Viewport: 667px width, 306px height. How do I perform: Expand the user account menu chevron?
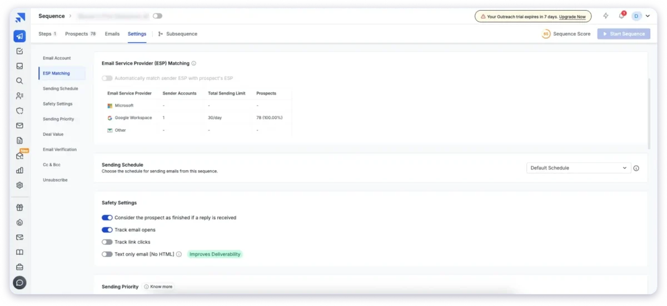(648, 16)
